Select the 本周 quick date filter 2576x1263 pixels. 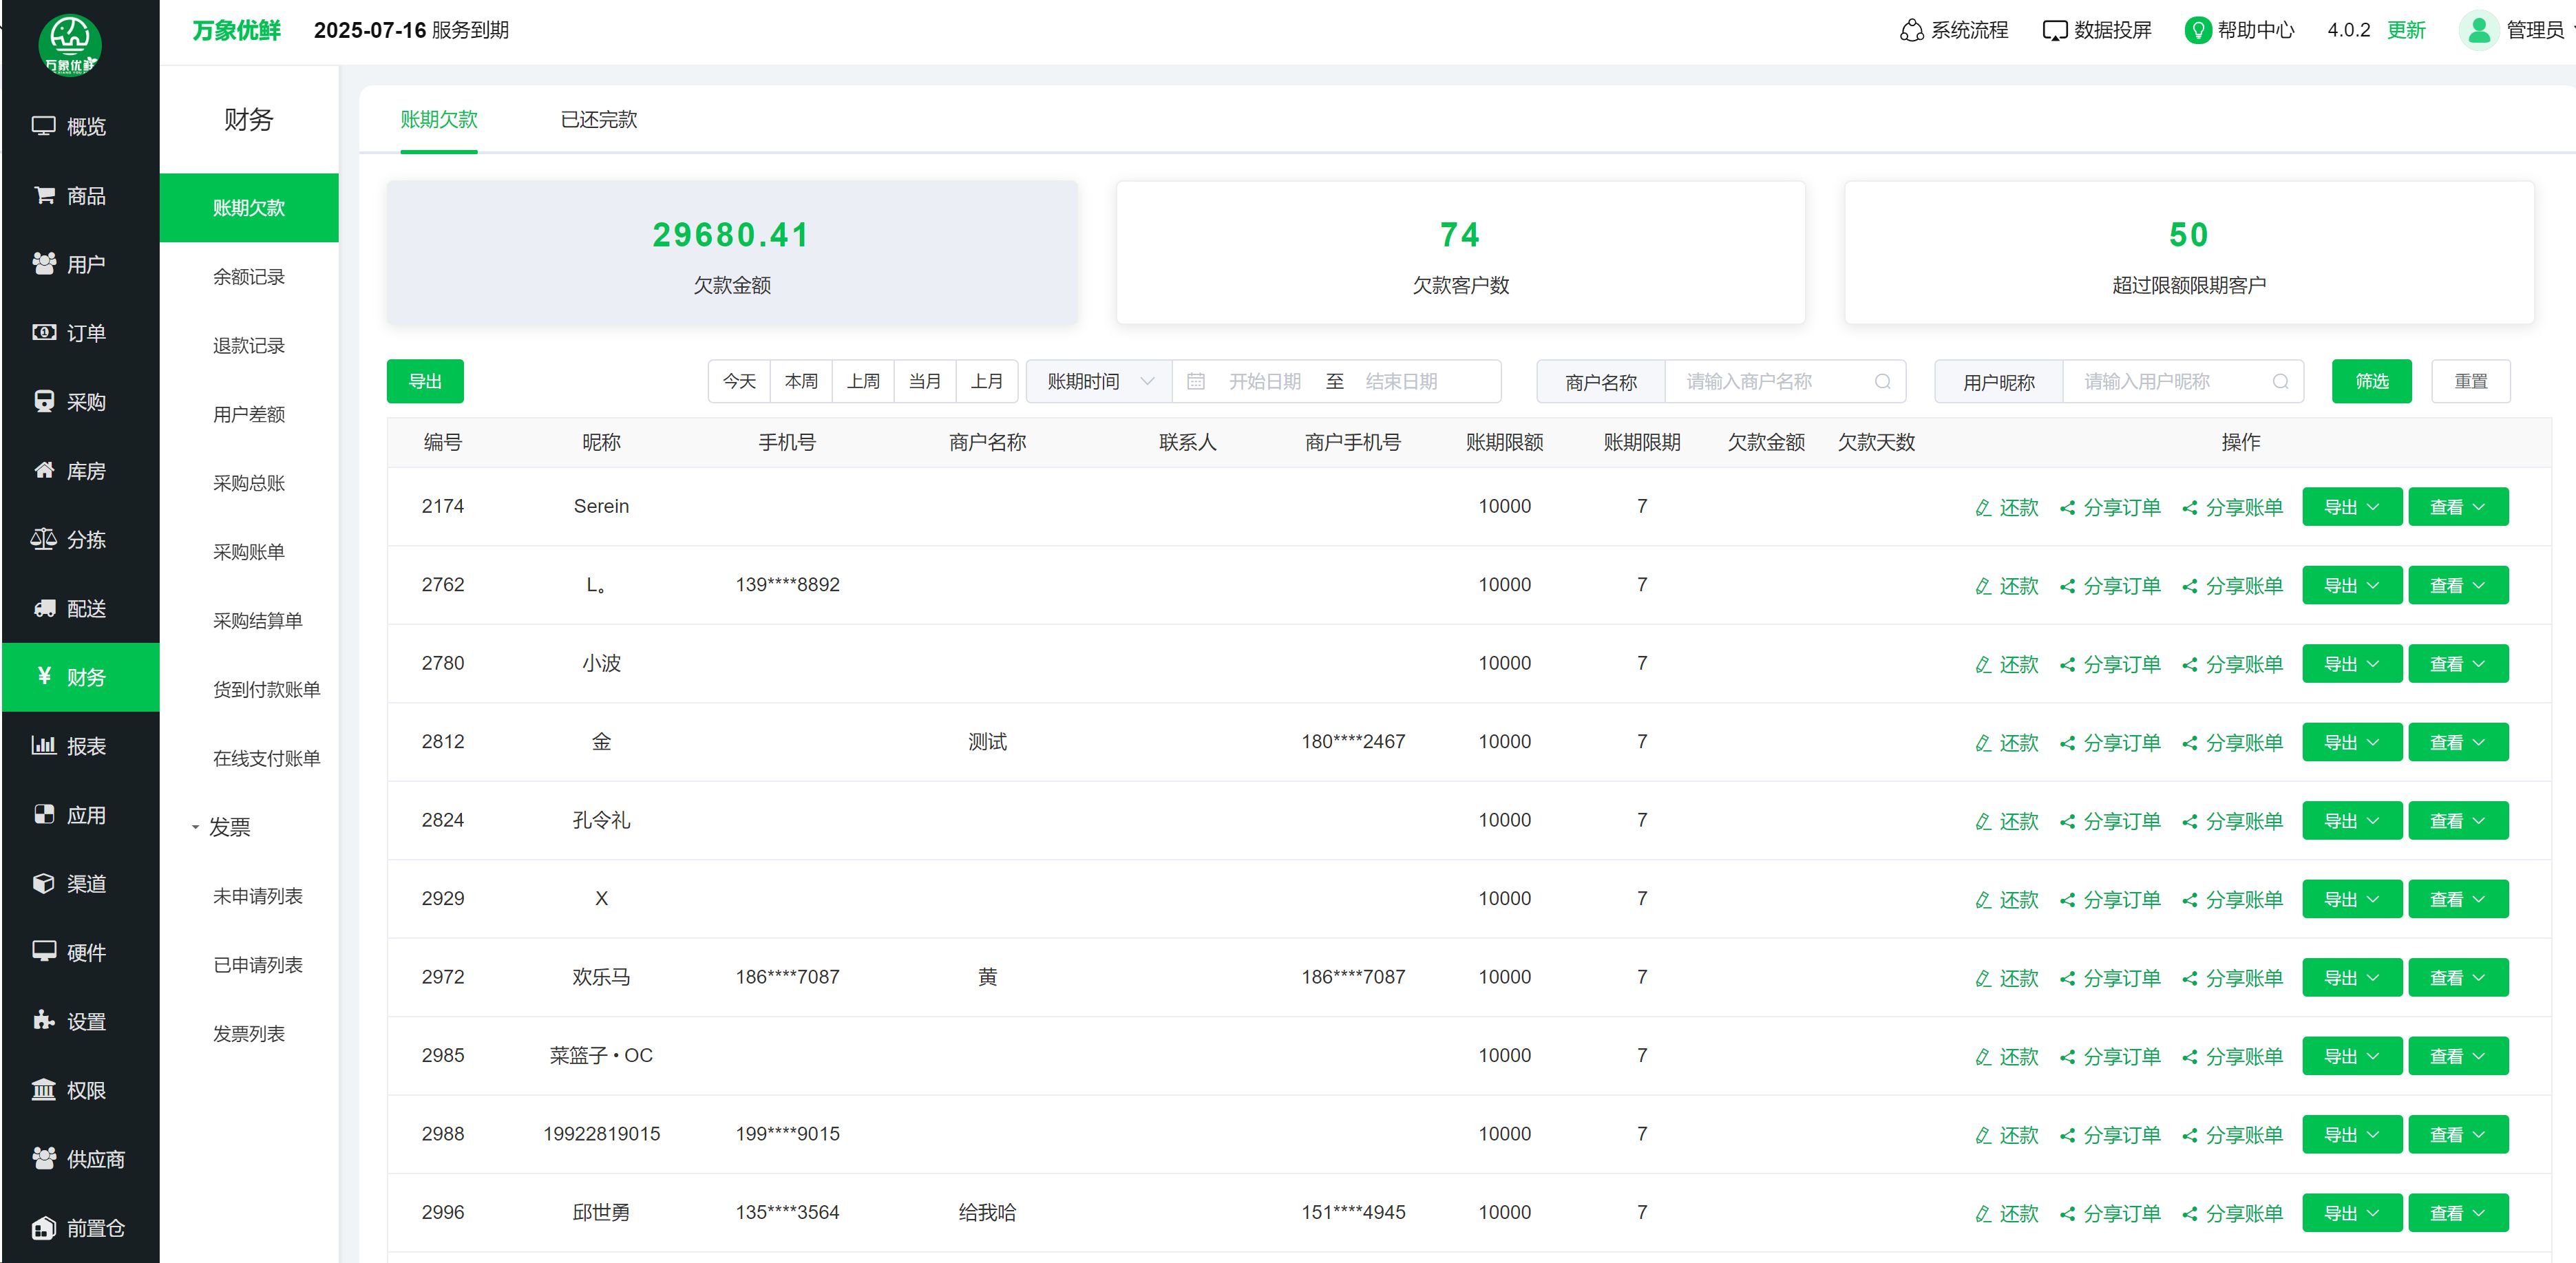[x=801, y=381]
